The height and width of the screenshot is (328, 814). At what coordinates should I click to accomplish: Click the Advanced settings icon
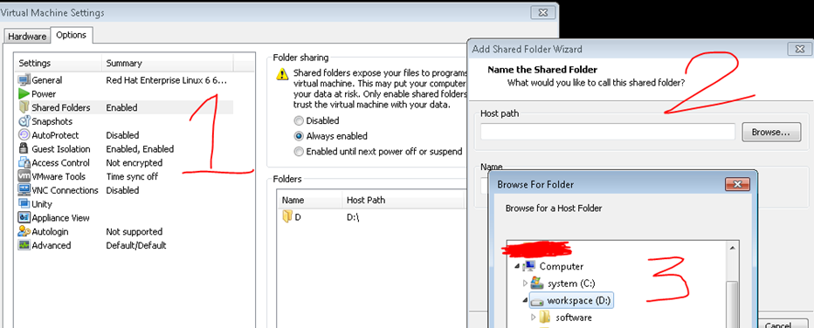point(24,245)
